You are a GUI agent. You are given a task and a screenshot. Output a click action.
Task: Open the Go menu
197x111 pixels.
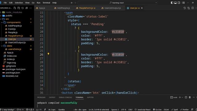tap(33, 3)
